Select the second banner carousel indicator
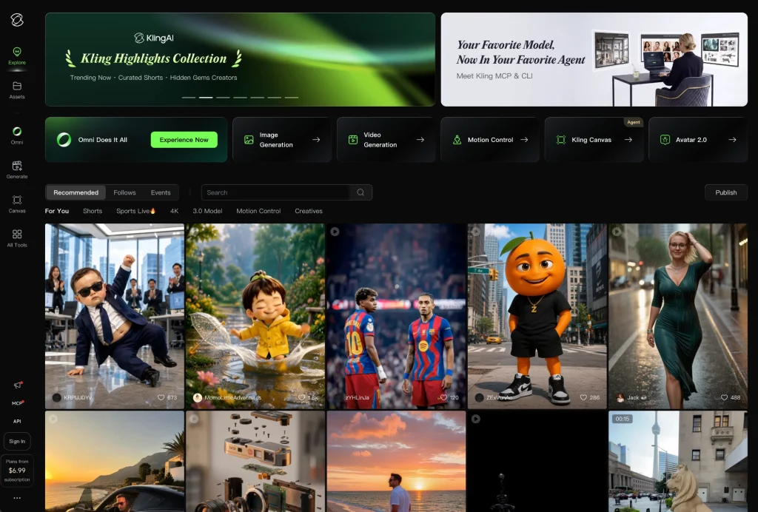The image size is (758, 512). tap(206, 98)
